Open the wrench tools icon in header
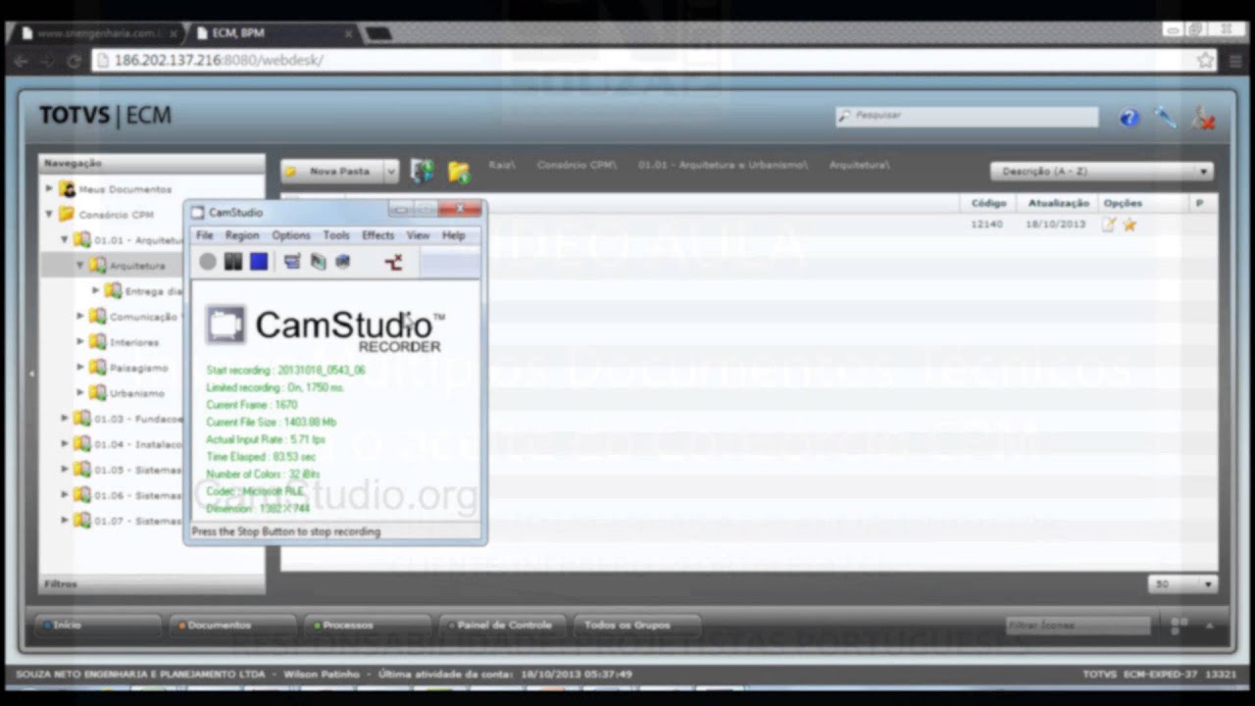 click(1165, 118)
